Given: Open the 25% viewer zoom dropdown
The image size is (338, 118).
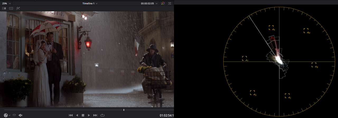Looking at the screenshot, I should coord(7,3).
